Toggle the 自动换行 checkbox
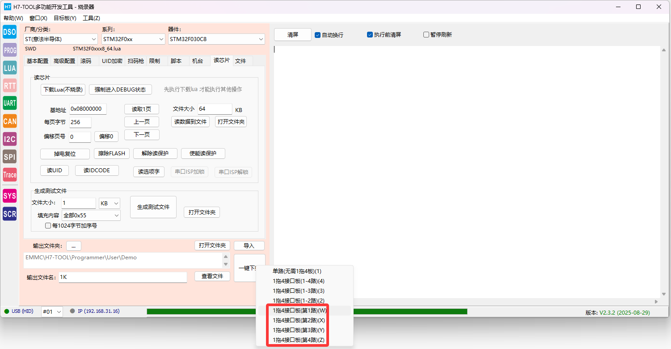 [318, 35]
